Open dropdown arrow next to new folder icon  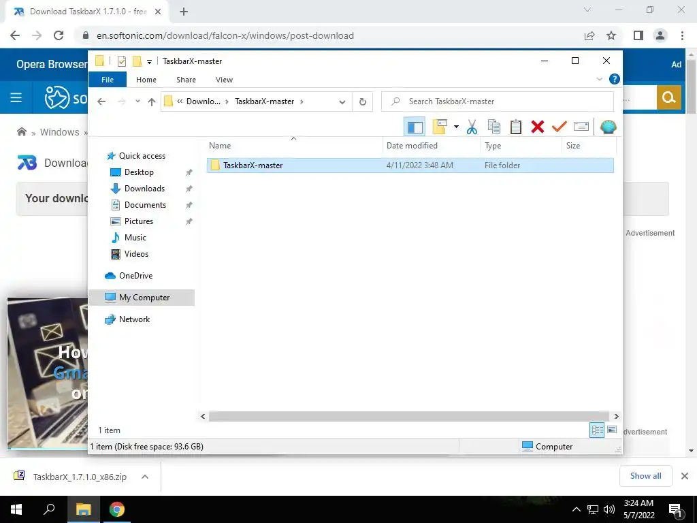[x=456, y=127]
